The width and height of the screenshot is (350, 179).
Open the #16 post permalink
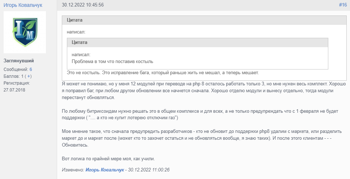343,5
